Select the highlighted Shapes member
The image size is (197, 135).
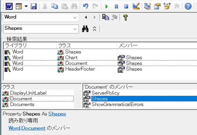click(144, 99)
